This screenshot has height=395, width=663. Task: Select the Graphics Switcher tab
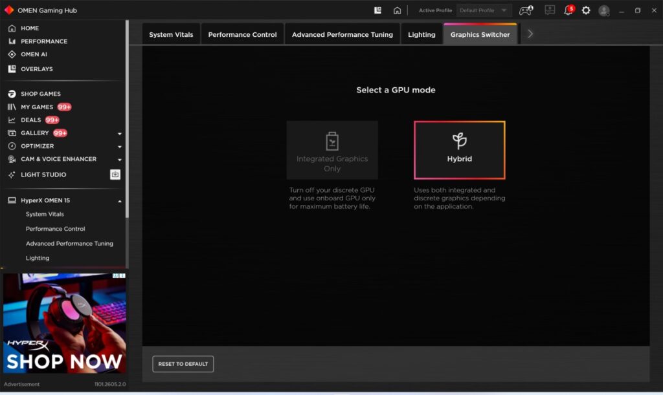pos(480,34)
